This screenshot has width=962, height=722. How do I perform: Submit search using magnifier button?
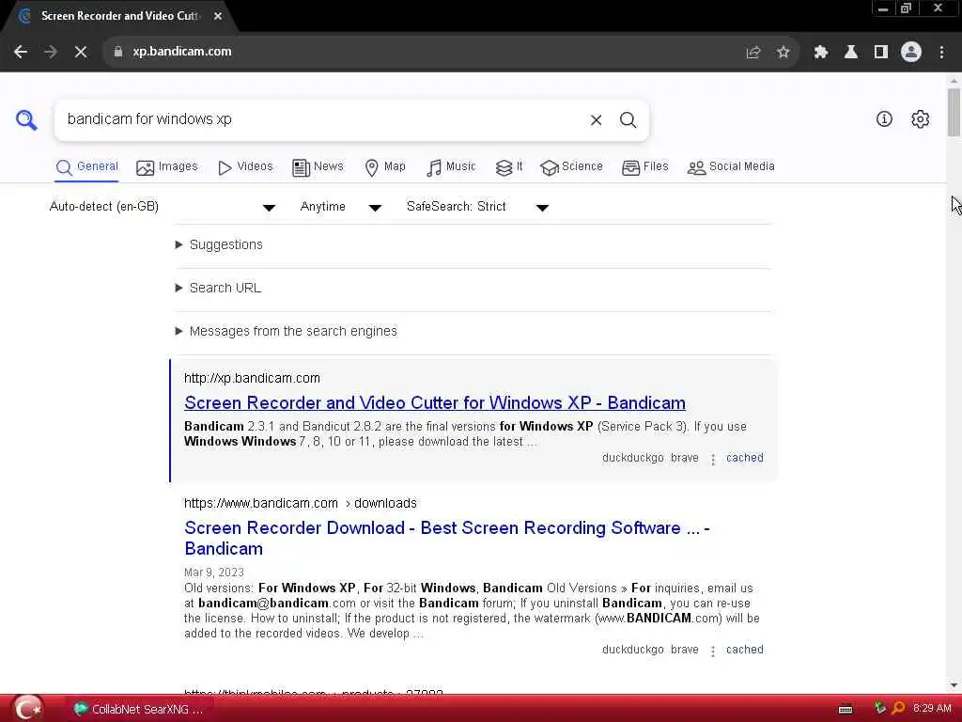click(628, 119)
